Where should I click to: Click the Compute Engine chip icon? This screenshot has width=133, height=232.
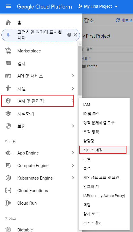pos(8,165)
